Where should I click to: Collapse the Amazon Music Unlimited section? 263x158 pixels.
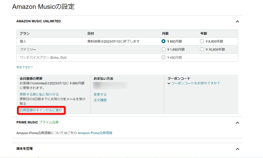tap(237, 21)
